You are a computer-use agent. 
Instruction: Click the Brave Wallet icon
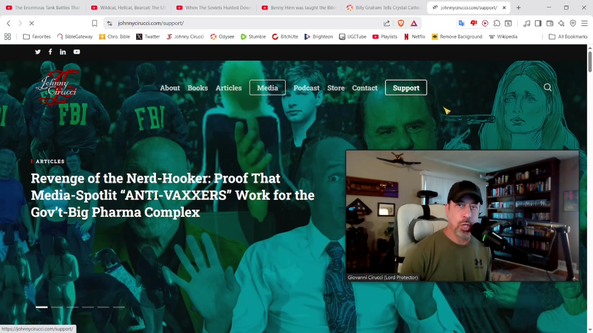(x=550, y=23)
